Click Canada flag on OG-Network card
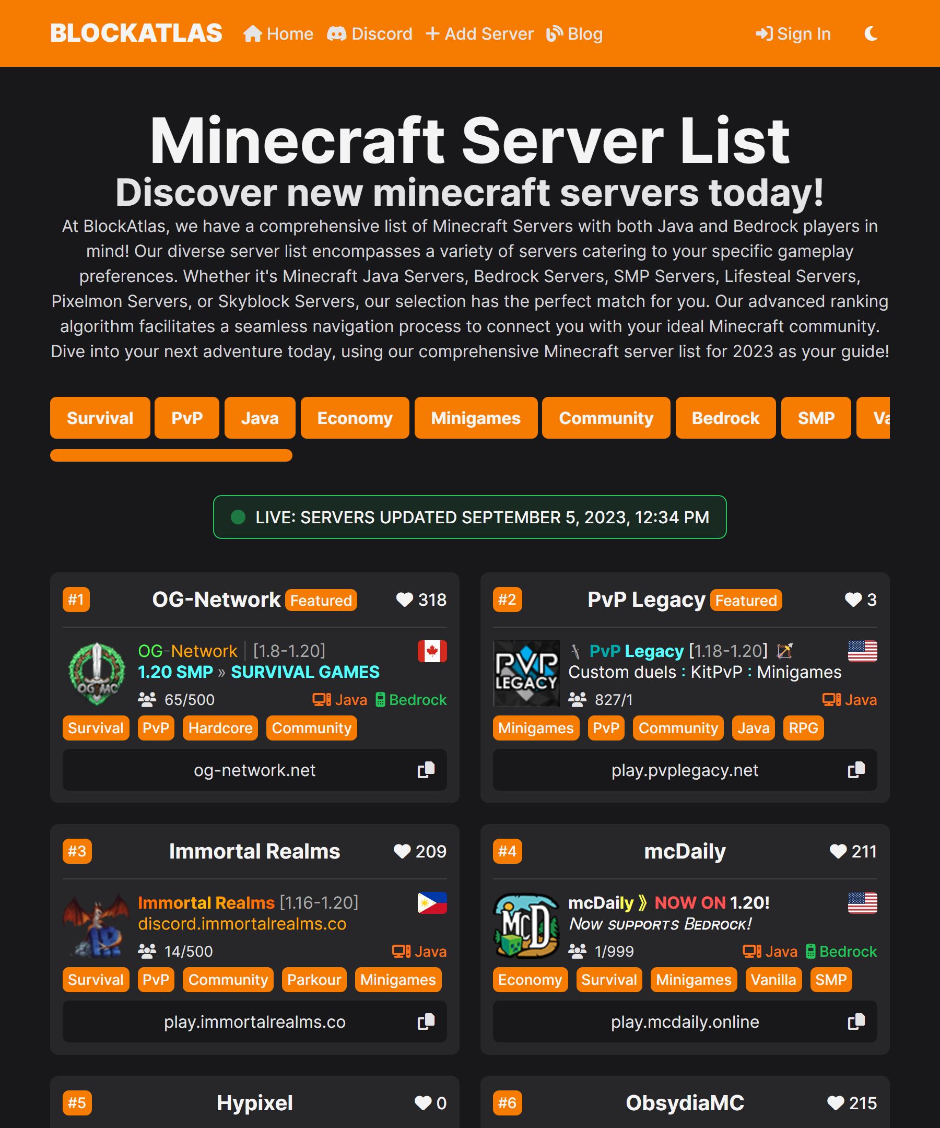940x1128 pixels. point(432,651)
